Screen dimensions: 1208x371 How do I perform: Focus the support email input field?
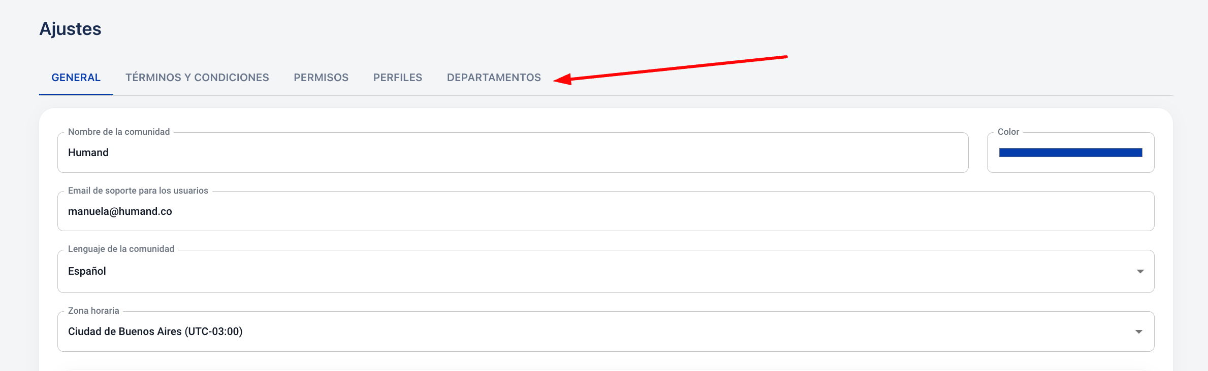tap(606, 211)
